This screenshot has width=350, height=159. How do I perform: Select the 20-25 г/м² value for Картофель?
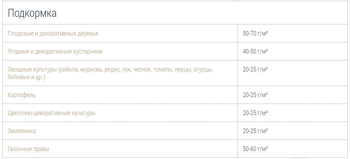click(255, 95)
